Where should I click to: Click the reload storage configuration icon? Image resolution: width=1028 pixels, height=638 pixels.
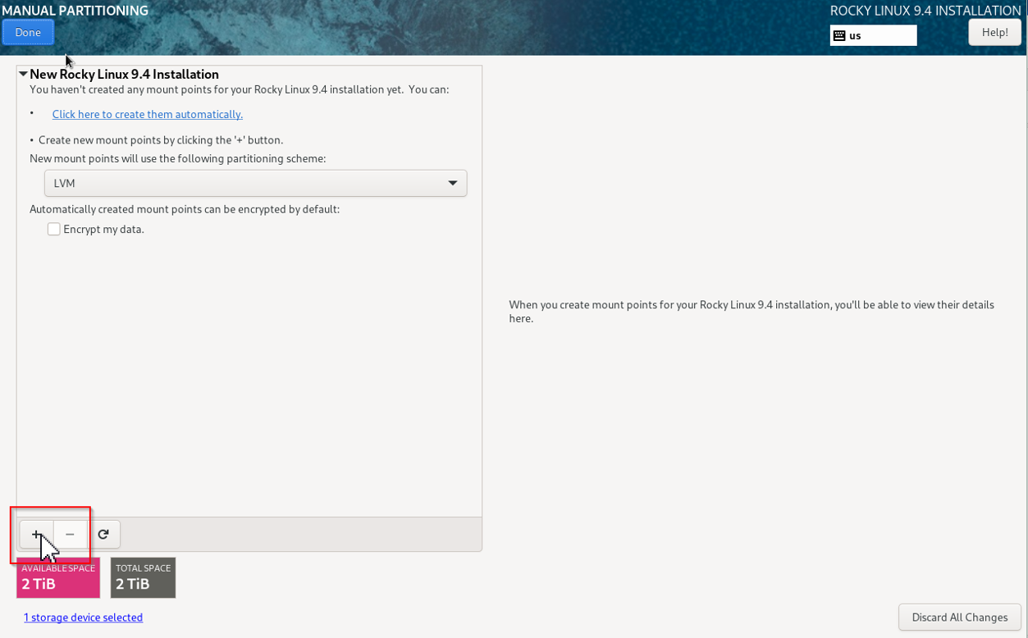[103, 535]
